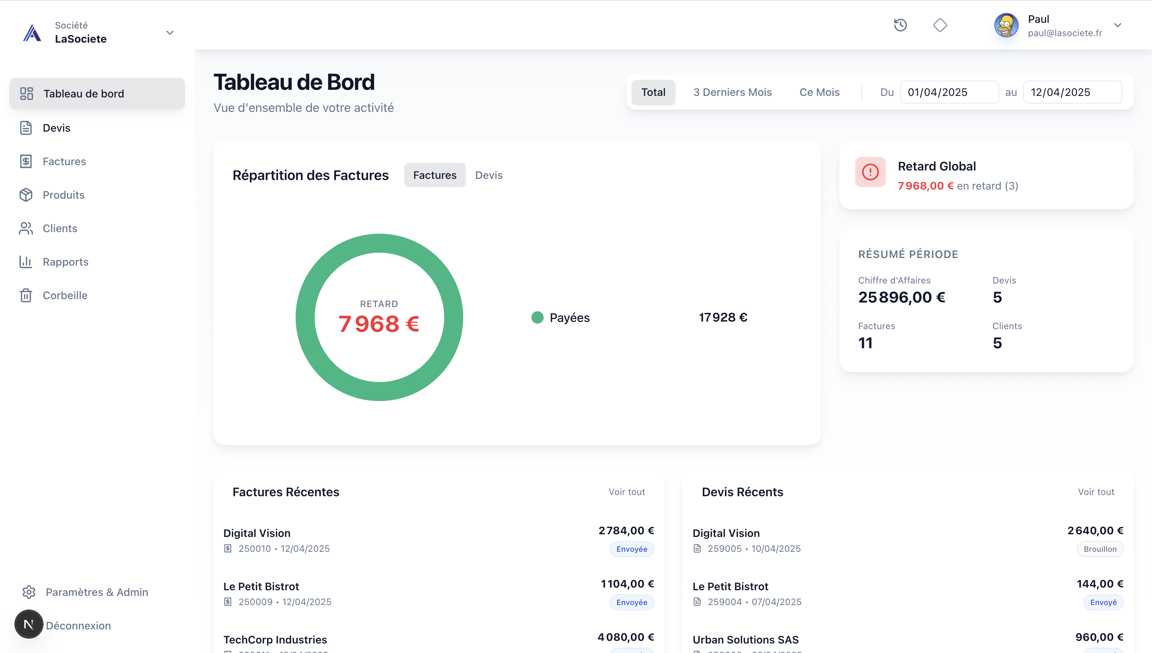Screen dimensions: 1152x653
Task: Click the 7 968,00 € en retard text
Action: click(x=958, y=186)
